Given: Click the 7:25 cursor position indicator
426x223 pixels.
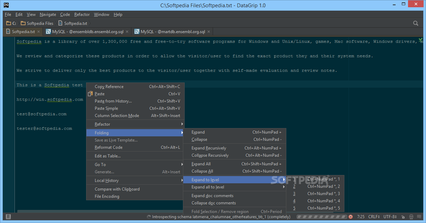Looking at the screenshot, I should click(x=361, y=217).
